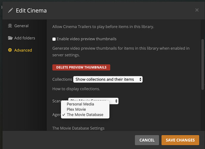
Task: Click the Advanced gear icon
Action: click(10, 50)
